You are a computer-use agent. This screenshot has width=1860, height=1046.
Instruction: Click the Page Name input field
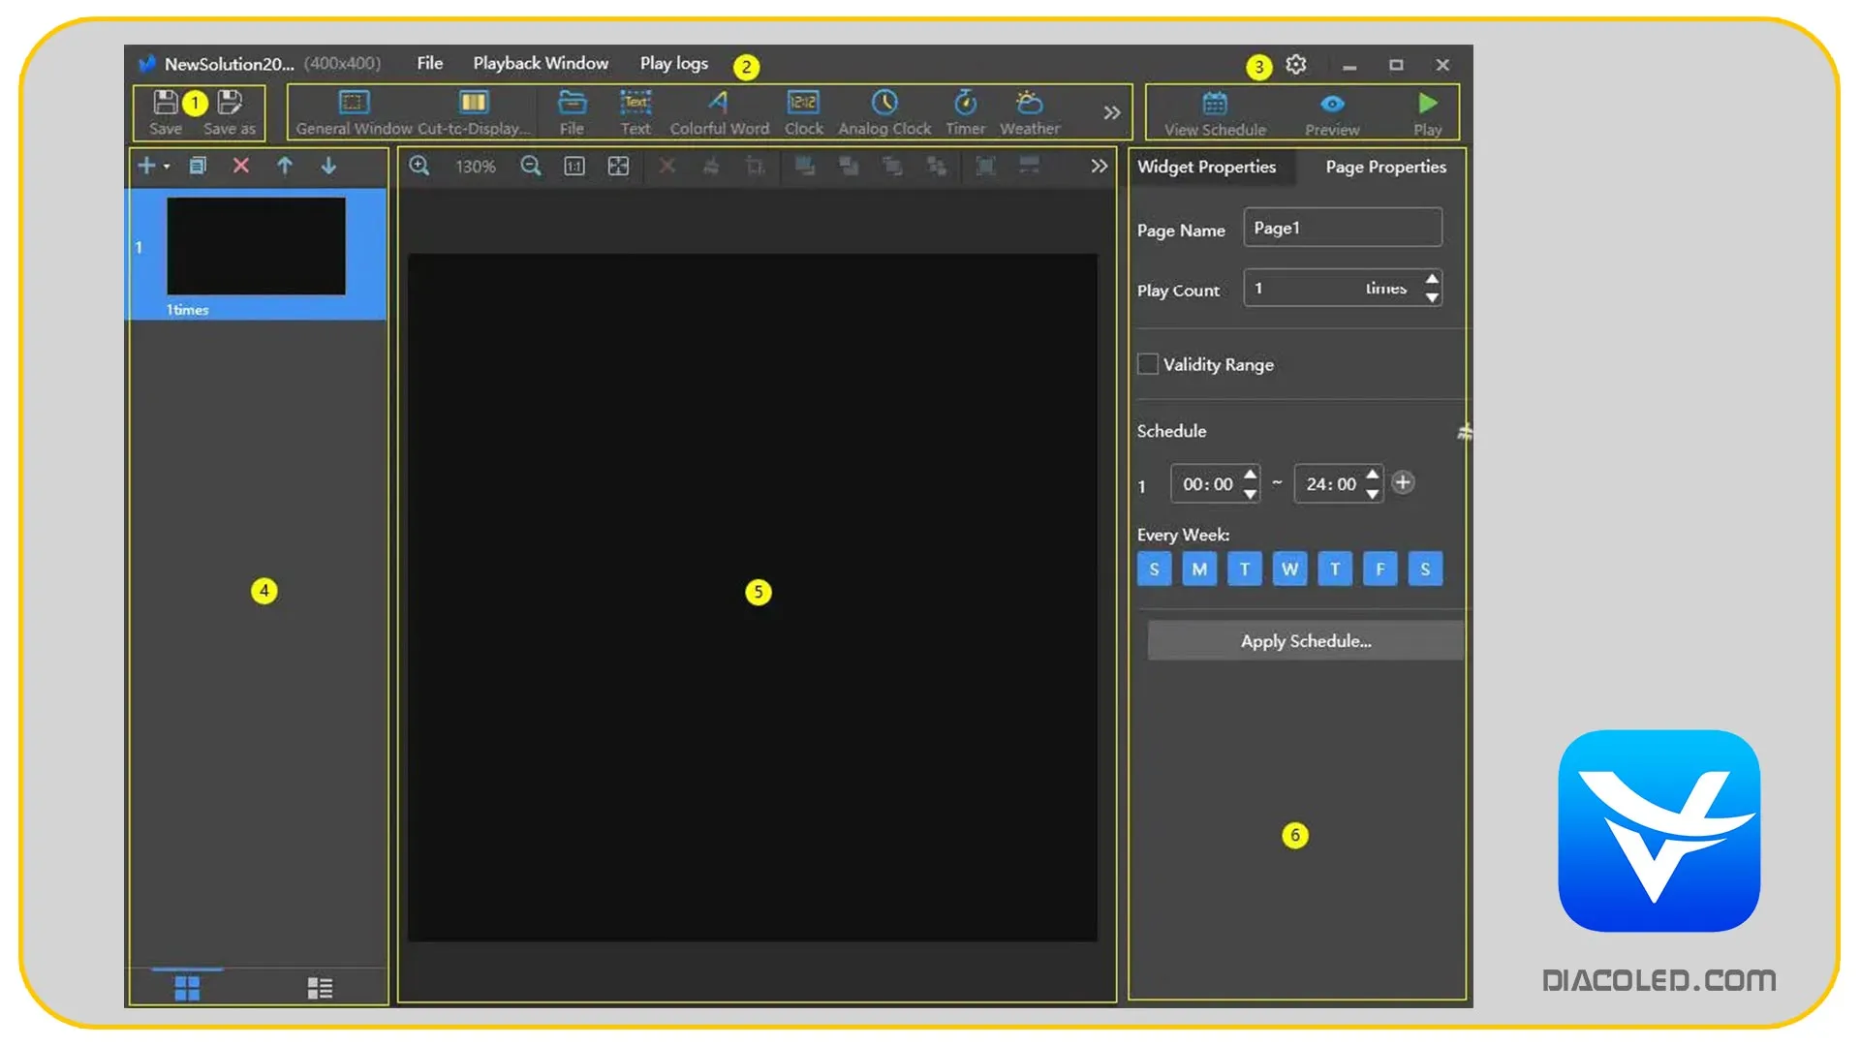[x=1343, y=228]
